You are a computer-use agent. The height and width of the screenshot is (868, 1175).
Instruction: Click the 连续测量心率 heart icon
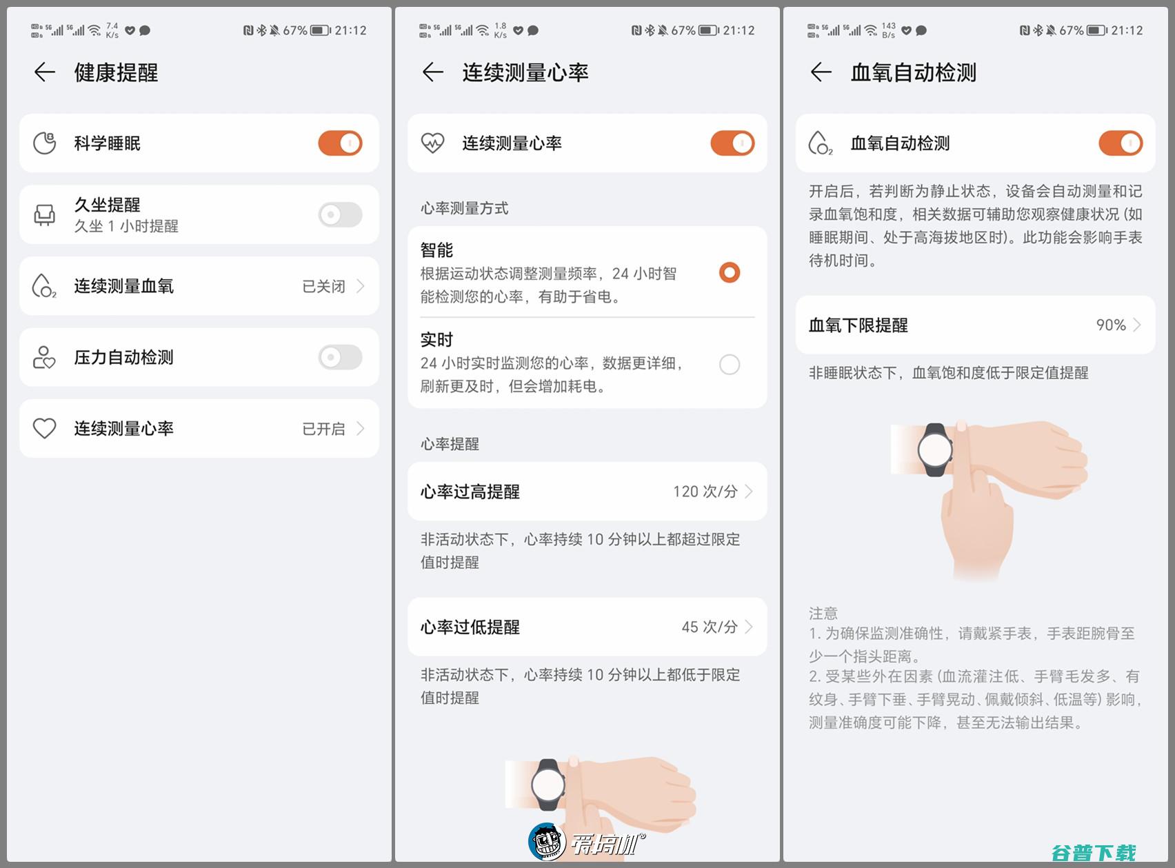point(43,428)
